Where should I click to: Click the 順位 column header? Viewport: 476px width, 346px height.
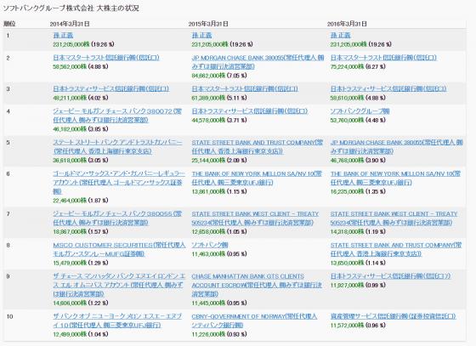[9, 24]
